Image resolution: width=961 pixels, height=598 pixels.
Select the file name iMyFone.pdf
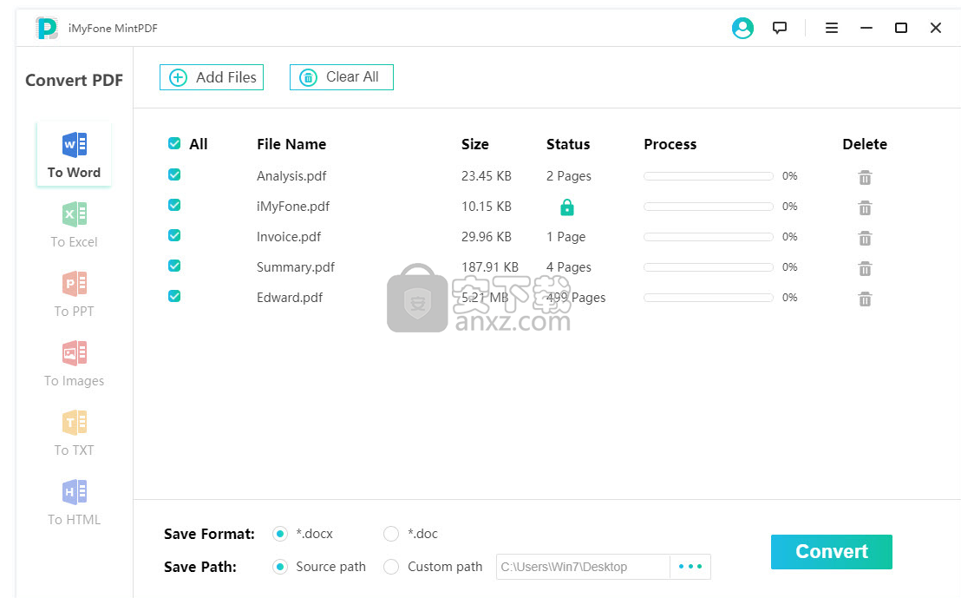[x=293, y=207]
